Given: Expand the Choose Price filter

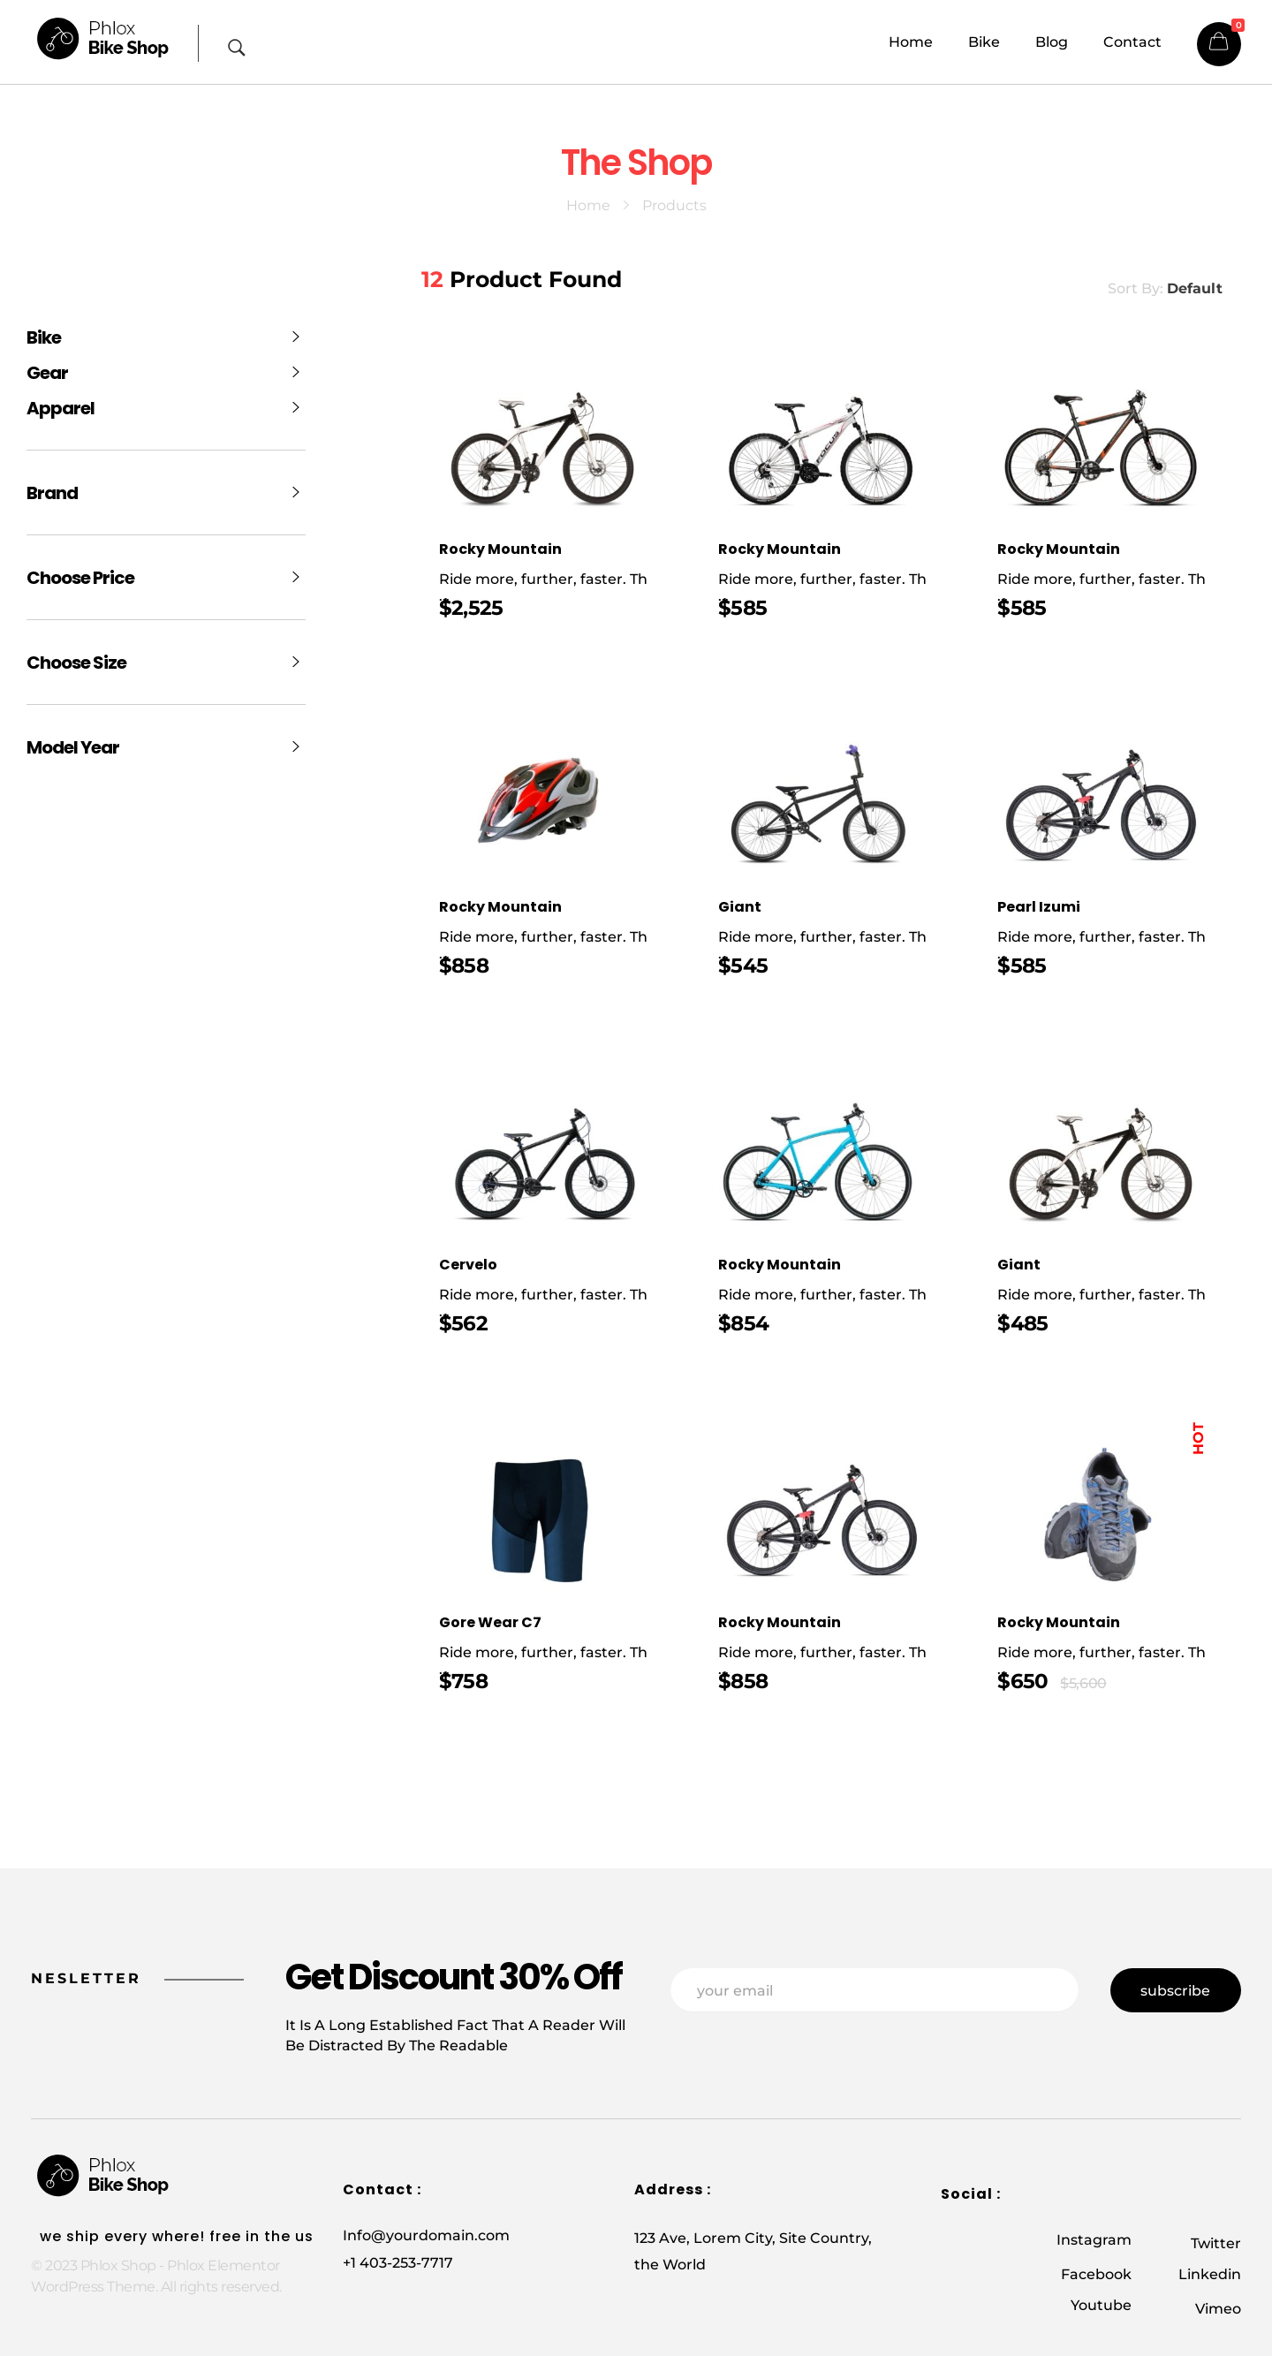Looking at the screenshot, I should point(295,577).
